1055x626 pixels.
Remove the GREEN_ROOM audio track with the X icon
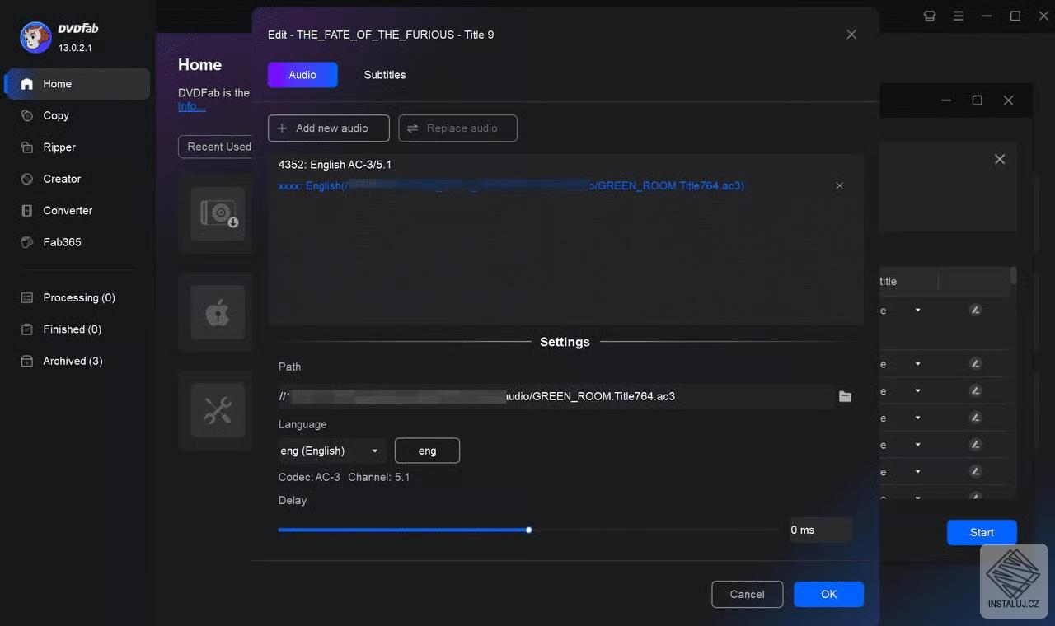pyautogui.click(x=839, y=185)
